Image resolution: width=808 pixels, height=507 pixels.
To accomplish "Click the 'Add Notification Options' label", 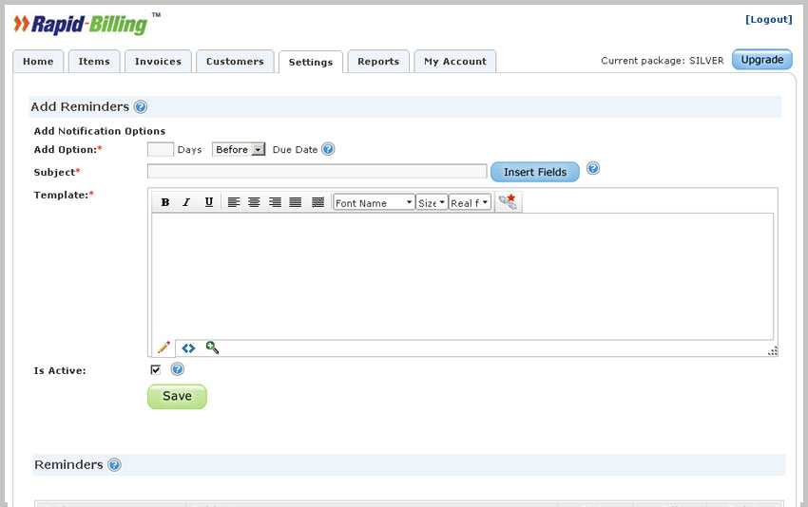I will (x=100, y=131).
